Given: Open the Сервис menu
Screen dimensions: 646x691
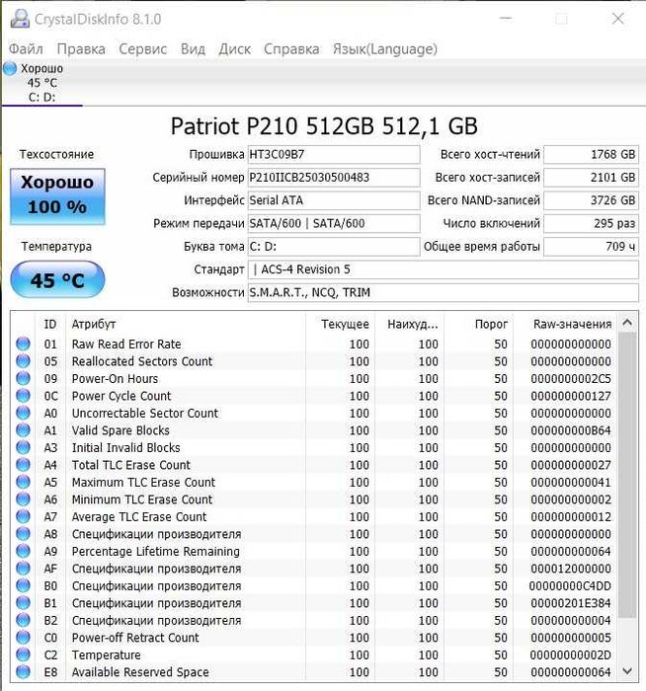Looking at the screenshot, I should (x=143, y=49).
